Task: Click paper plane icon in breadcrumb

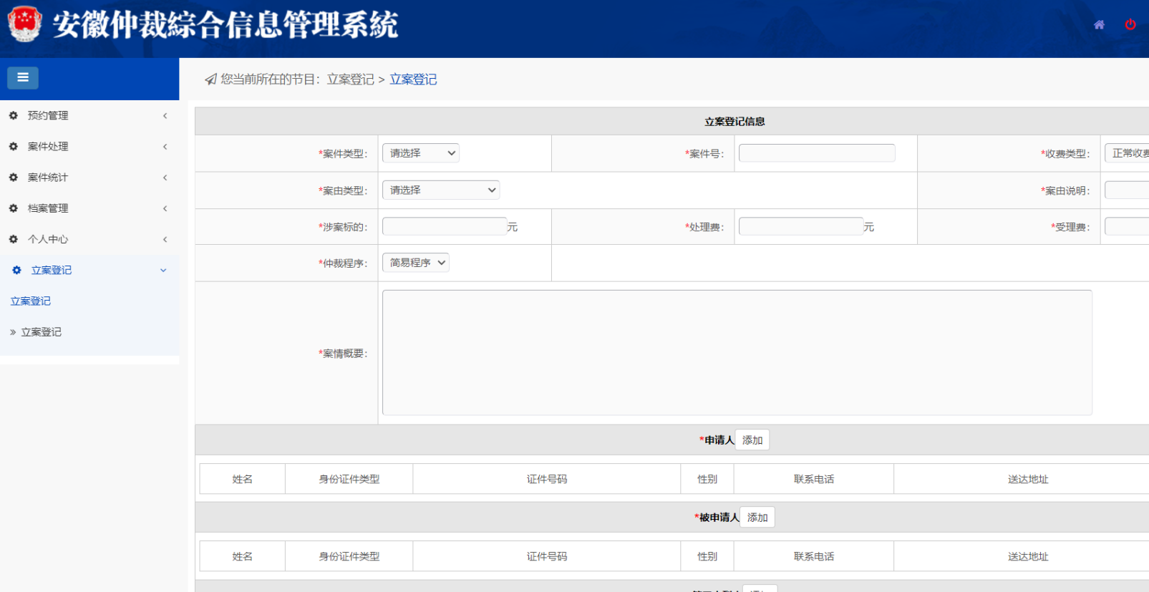Action: 210,79
